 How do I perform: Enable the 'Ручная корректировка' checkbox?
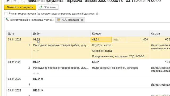[x=6, y=14]
